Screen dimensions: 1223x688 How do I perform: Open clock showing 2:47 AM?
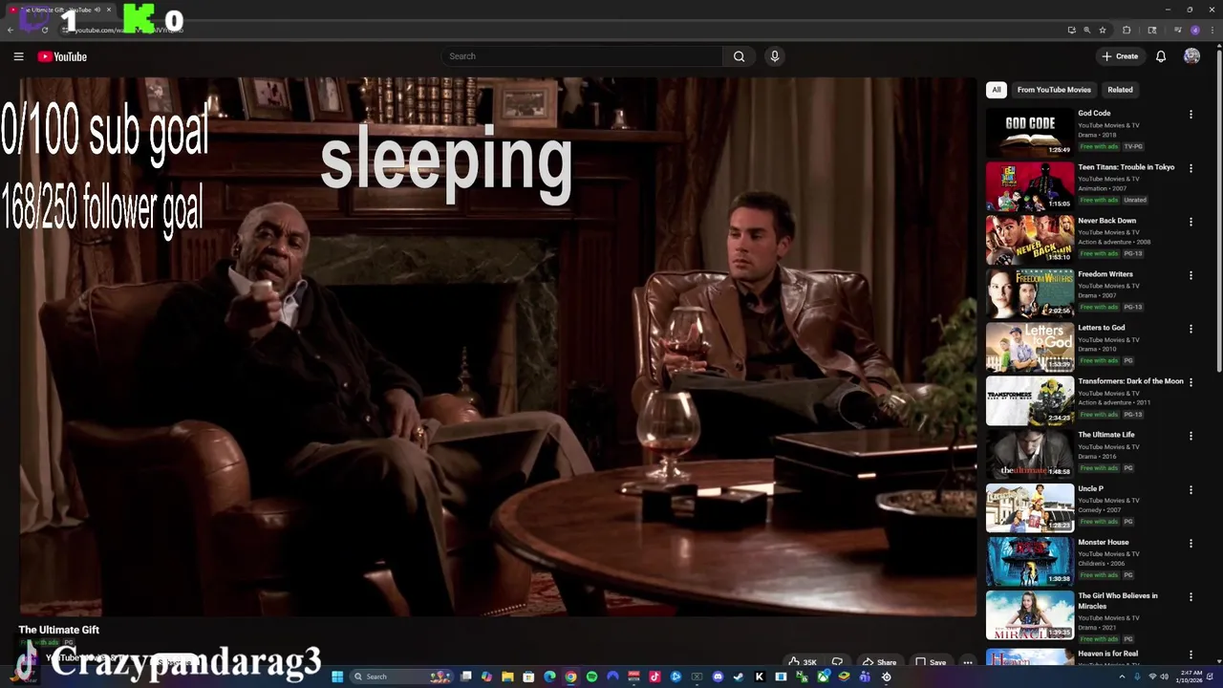(1191, 677)
